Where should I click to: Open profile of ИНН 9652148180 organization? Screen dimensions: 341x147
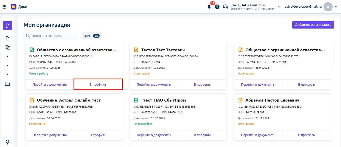point(307,85)
